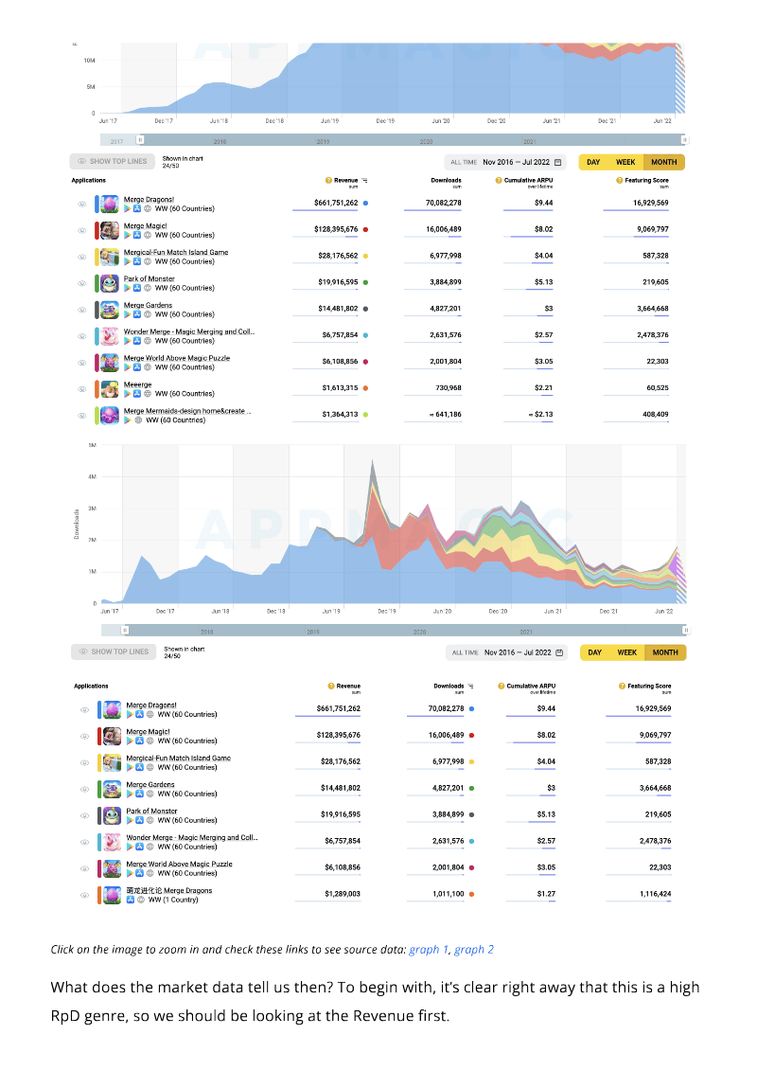Click upper ALL TIME range option
Viewport: 757px width, 1071px height.
click(464, 163)
